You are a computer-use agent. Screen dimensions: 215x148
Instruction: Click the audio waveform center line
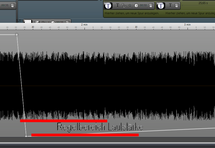(x=108, y=86)
